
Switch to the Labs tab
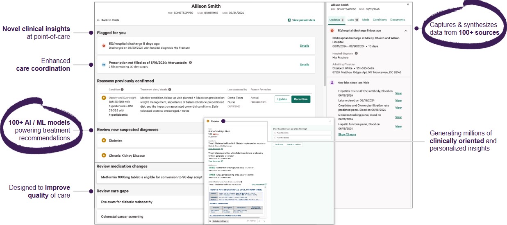click(x=352, y=20)
